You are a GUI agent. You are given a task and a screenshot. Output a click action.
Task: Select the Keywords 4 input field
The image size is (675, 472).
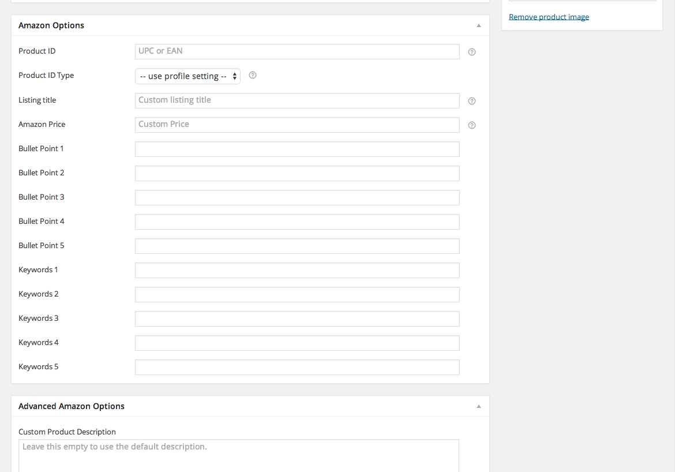[297, 343]
